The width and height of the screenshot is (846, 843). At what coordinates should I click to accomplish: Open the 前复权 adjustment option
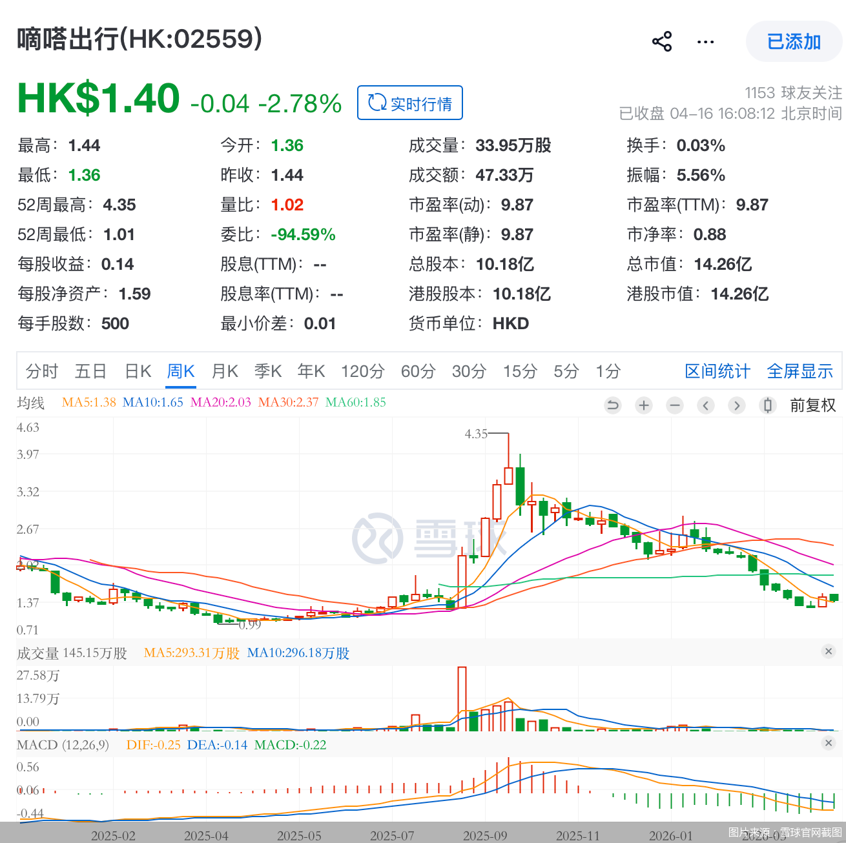(x=813, y=405)
